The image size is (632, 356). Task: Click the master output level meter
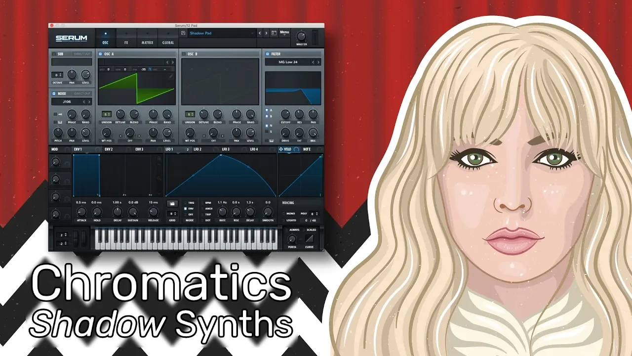[316, 37]
